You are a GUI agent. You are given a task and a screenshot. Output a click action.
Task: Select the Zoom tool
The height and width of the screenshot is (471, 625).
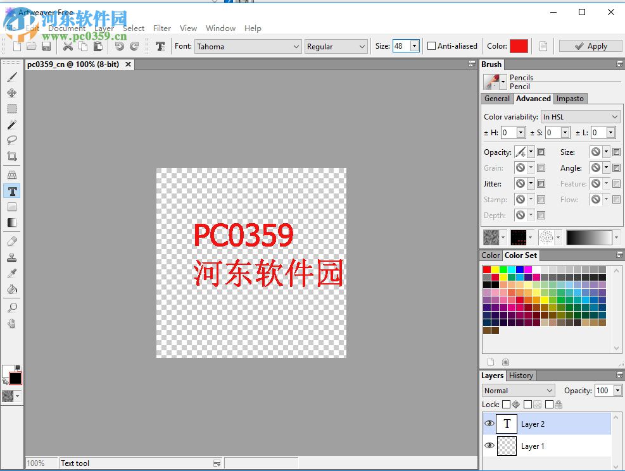[12, 307]
